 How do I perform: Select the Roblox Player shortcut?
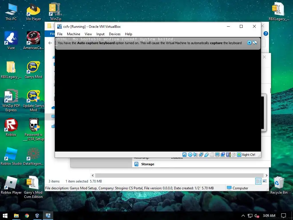coord(11,185)
